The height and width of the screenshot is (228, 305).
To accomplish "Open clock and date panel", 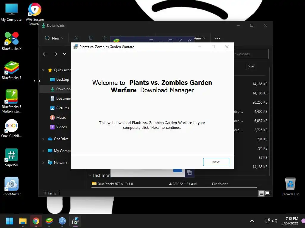I will [290, 221].
